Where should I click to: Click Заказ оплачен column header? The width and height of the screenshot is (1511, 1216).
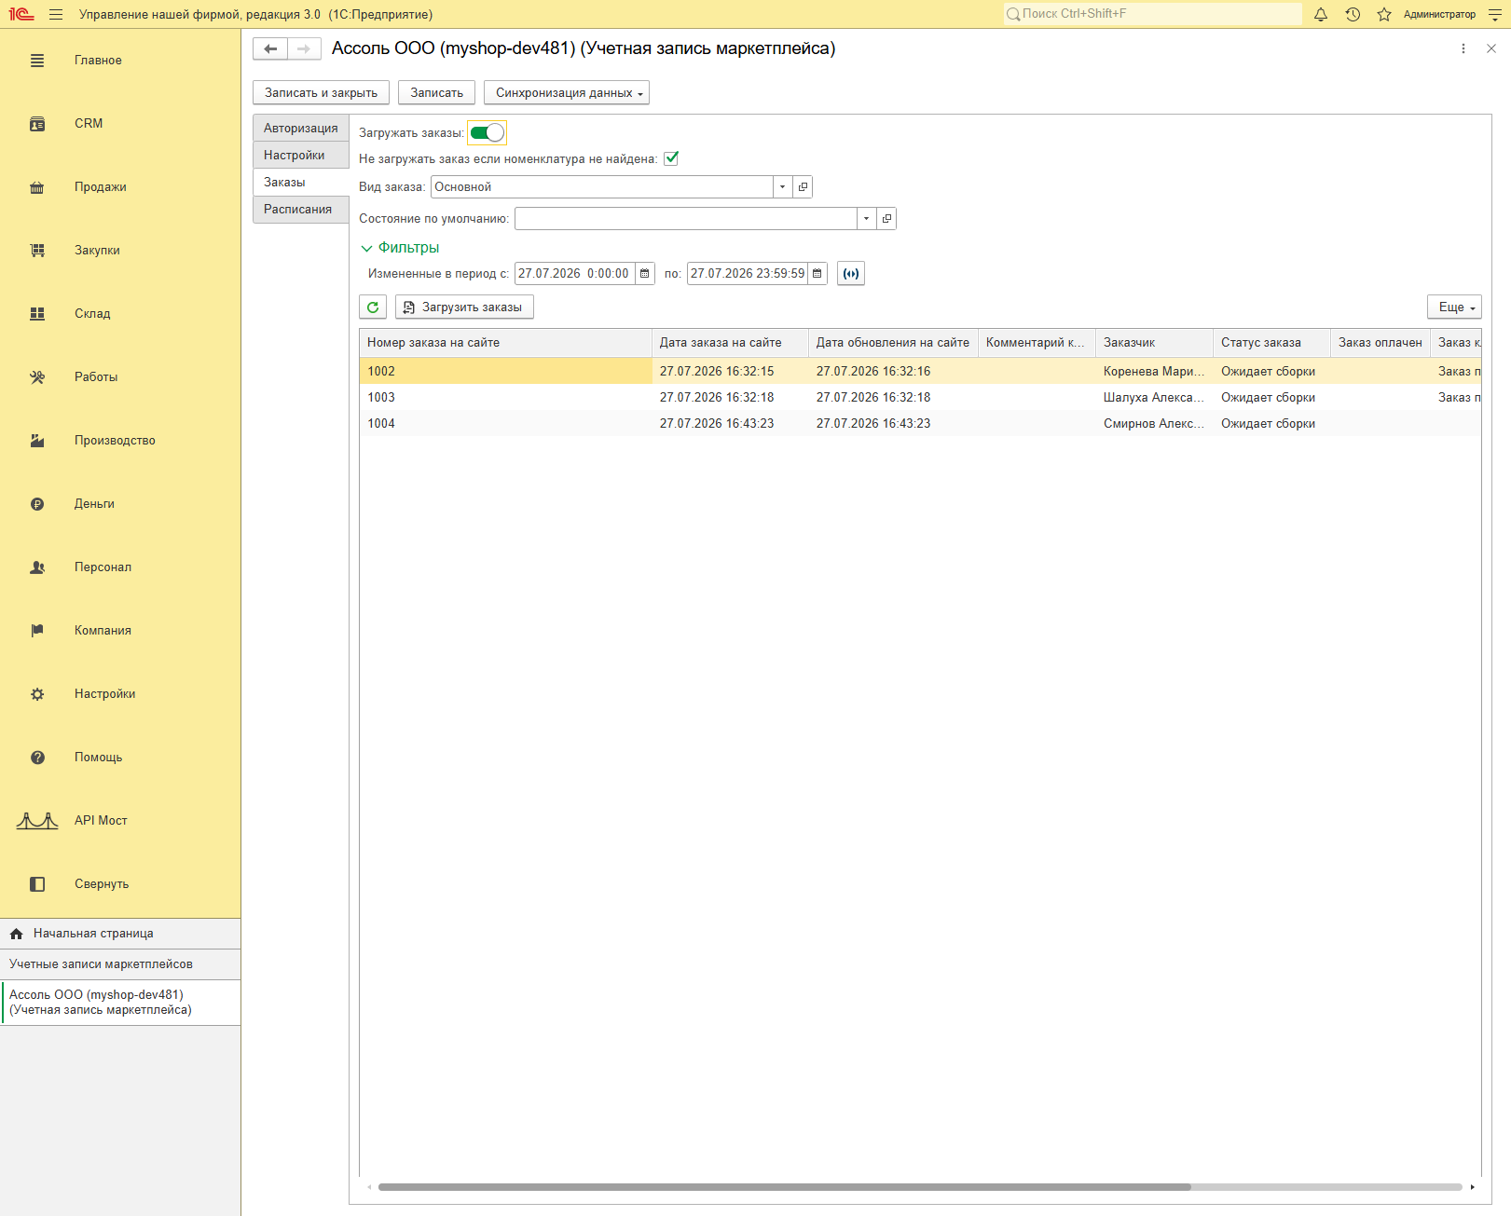click(x=1381, y=342)
